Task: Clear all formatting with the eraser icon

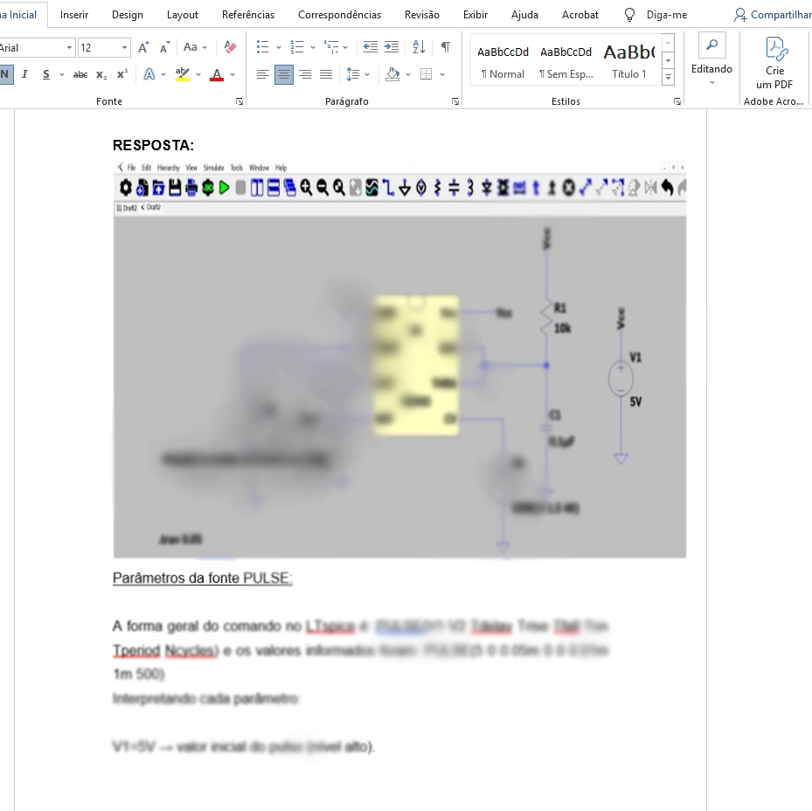Action: tap(230, 47)
